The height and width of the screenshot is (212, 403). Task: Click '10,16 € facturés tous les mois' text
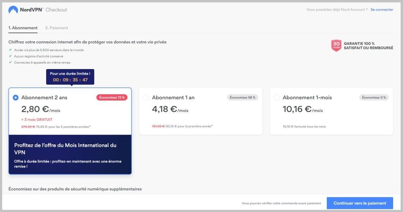point(304,126)
